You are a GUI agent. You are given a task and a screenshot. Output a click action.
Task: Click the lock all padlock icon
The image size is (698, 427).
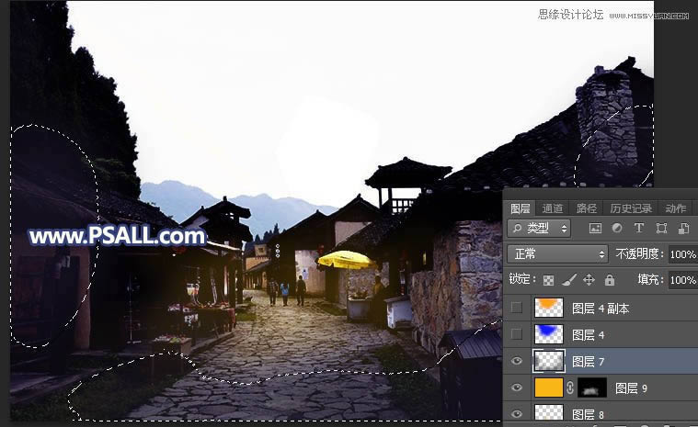[609, 280]
